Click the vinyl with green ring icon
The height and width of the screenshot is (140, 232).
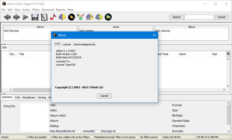(x=108, y=17)
